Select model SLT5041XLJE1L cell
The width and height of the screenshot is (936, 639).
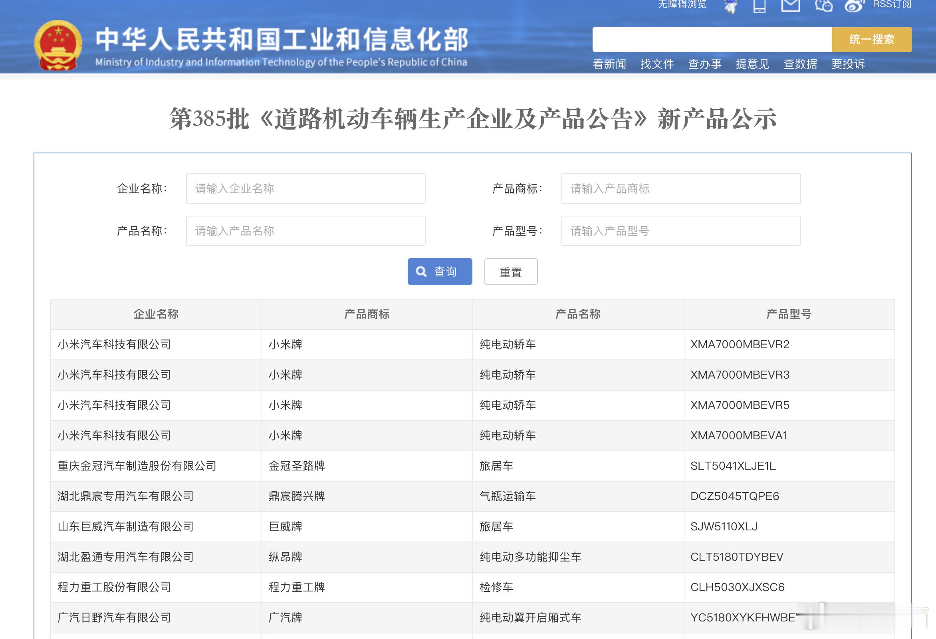tap(789, 466)
